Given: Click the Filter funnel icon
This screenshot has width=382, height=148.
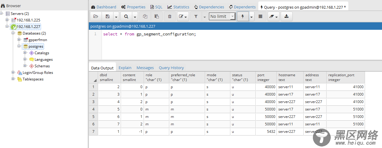Looking at the screenshot, I should pos(196,16).
